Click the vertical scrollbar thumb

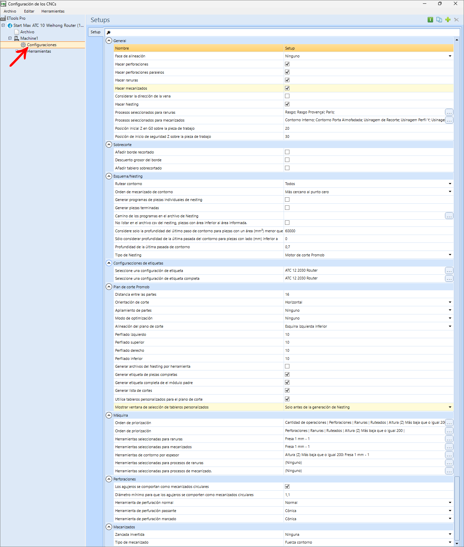[x=457, y=508]
